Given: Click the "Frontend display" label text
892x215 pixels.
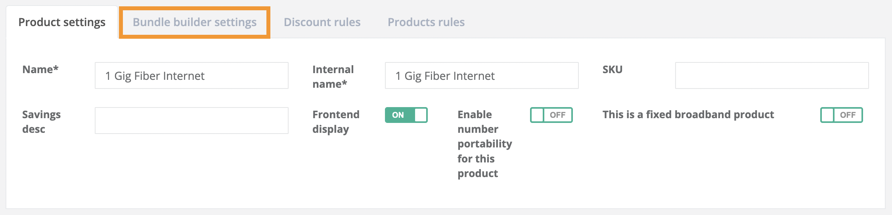Looking at the screenshot, I should (x=336, y=122).
